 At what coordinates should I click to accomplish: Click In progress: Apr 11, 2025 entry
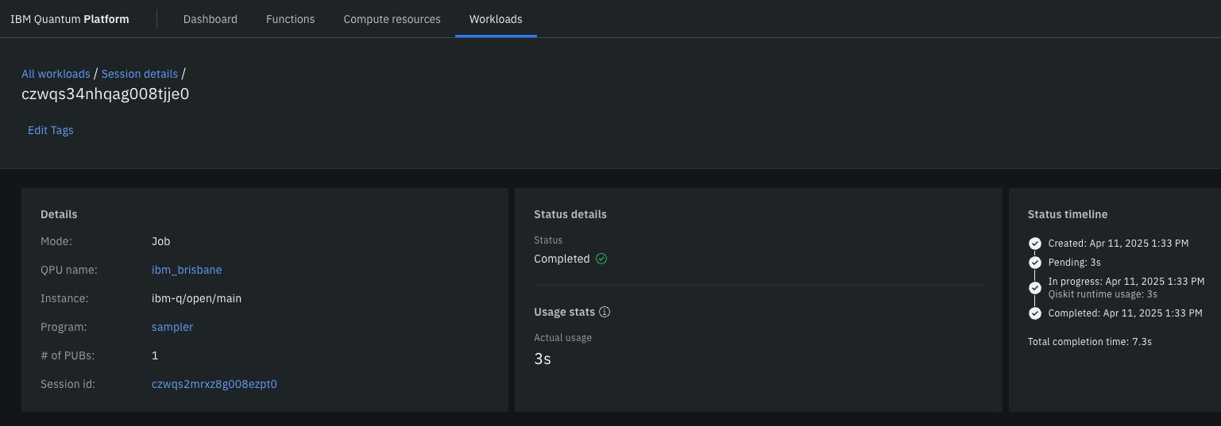pos(1126,281)
